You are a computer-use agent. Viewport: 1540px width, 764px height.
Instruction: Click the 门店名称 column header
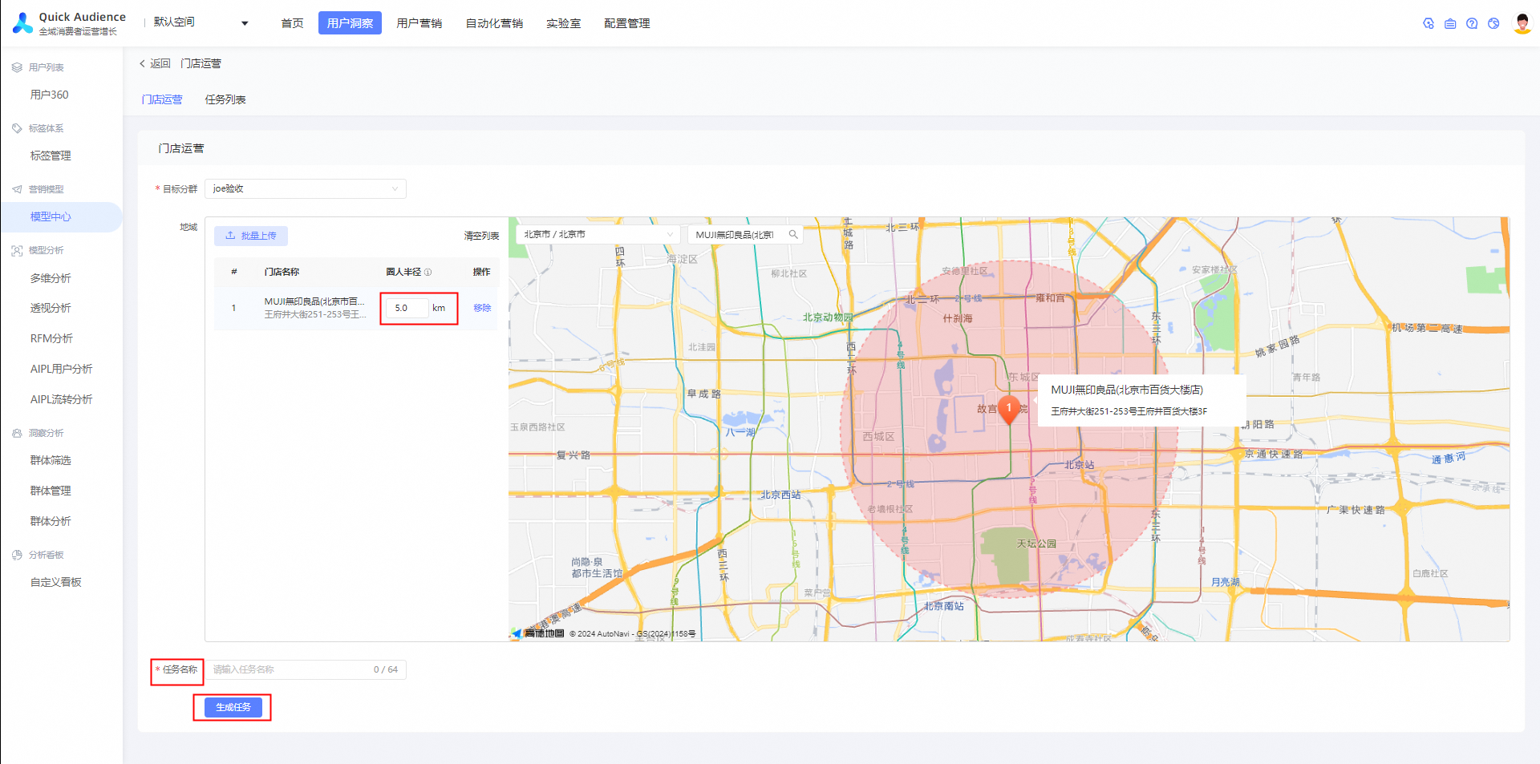(x=282, y=272)
